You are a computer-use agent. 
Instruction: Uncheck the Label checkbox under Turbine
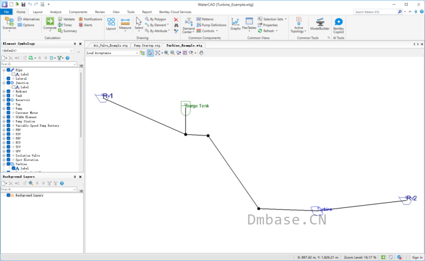pyautogui.click(x=13, y=169)
